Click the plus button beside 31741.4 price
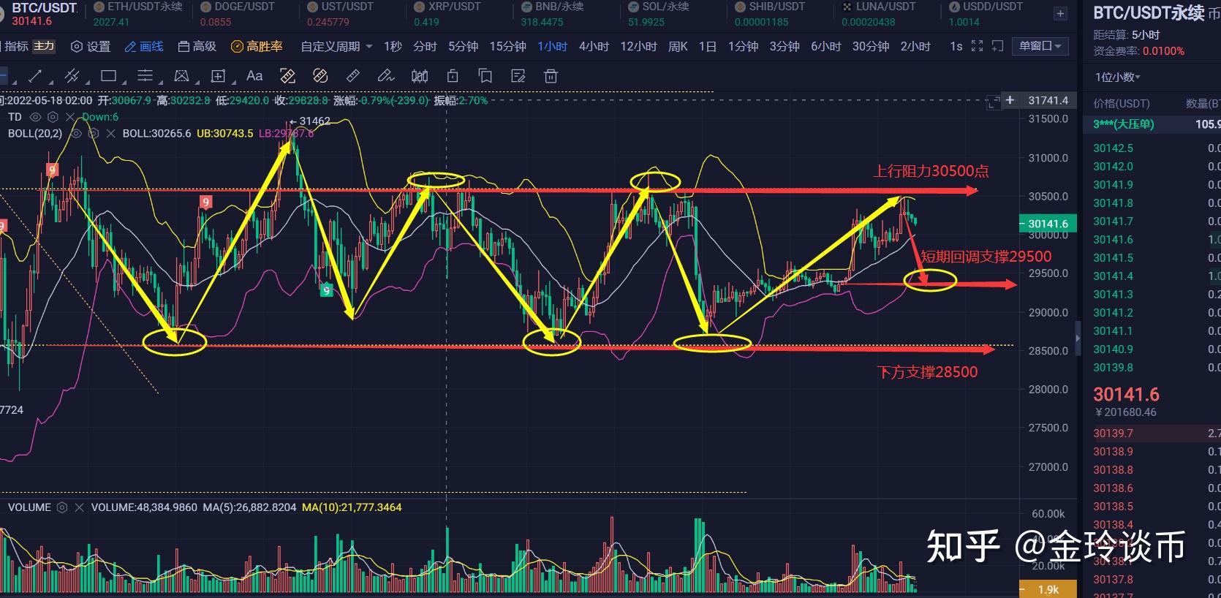 (1010, 100)
